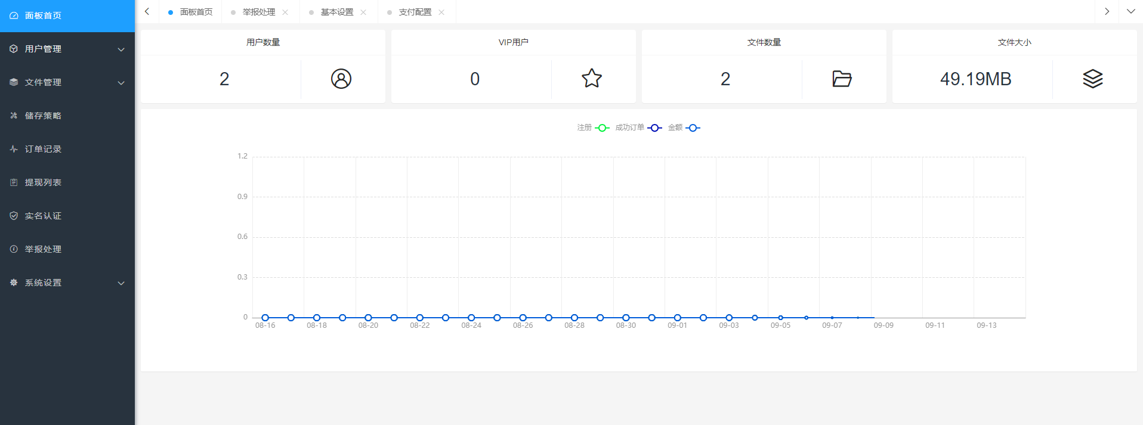This screenshot has width=1143, height=425.
Task: Expand the 系统设置 sidebar menu
Action: [x=67, y=283]
